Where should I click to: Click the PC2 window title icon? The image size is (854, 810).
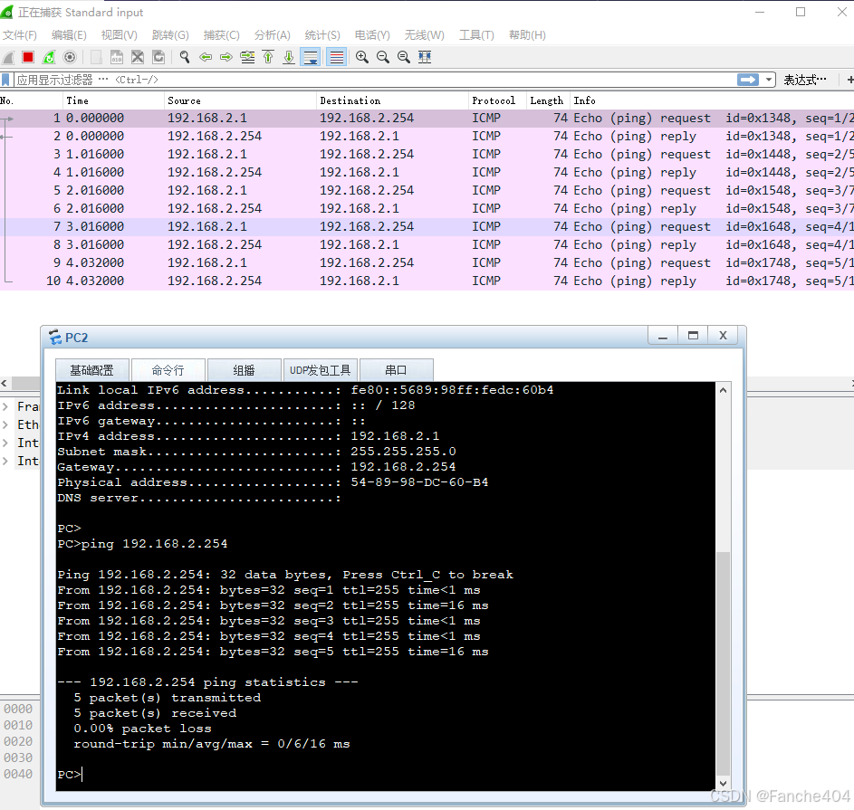point(55,337)
